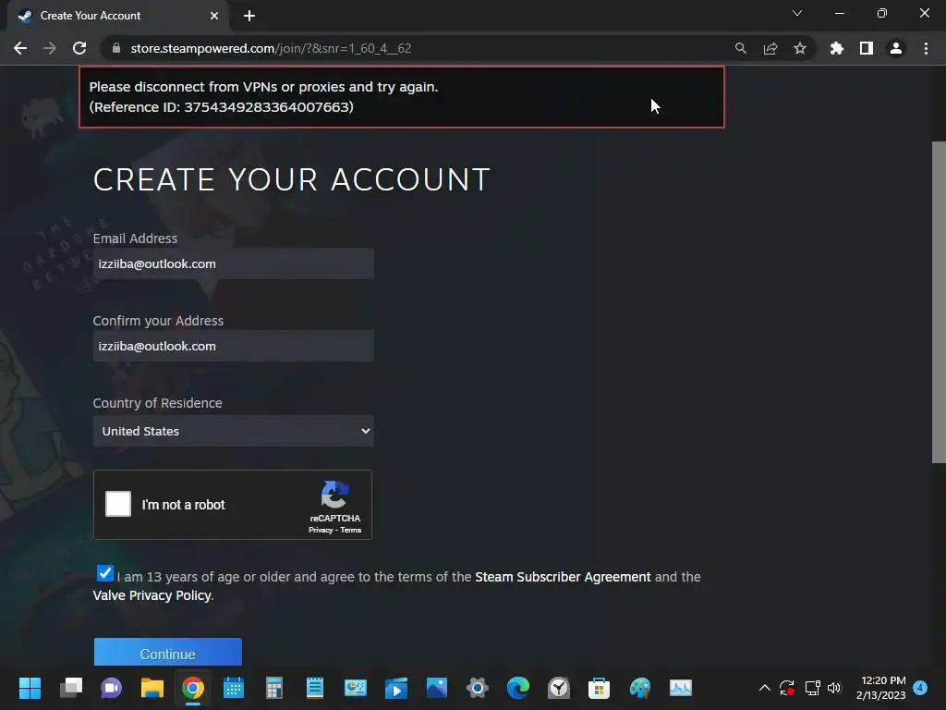Open the Notepad taskbar icon
The height and width of the screenshot is (710, 946).
click(315, 688)
